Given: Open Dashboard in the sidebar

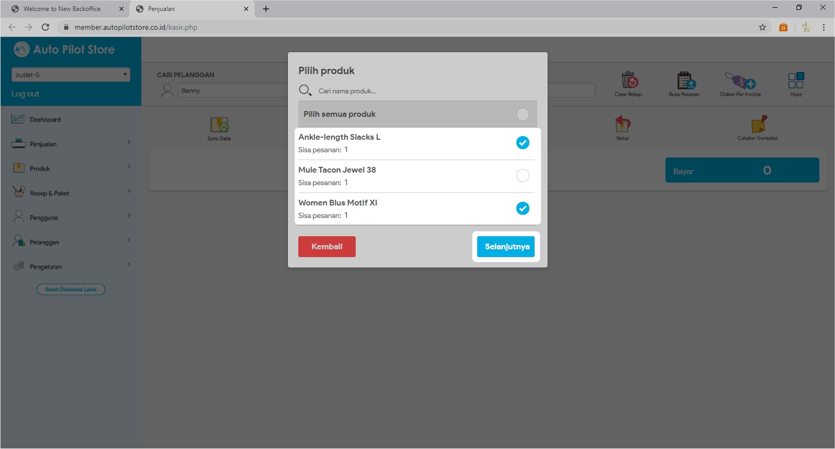Looking at the screenshot, I should click(x=45, y=119).
